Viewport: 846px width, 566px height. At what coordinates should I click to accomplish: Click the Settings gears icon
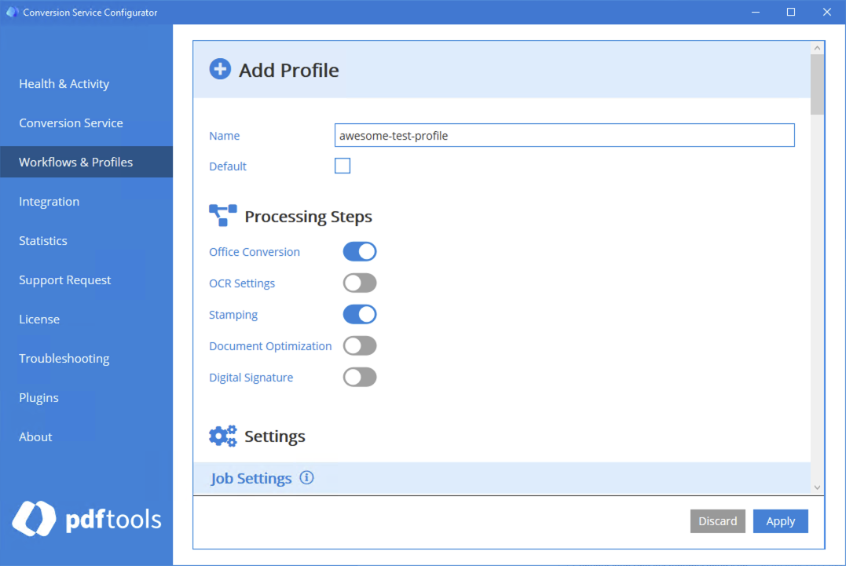(222, 436)
